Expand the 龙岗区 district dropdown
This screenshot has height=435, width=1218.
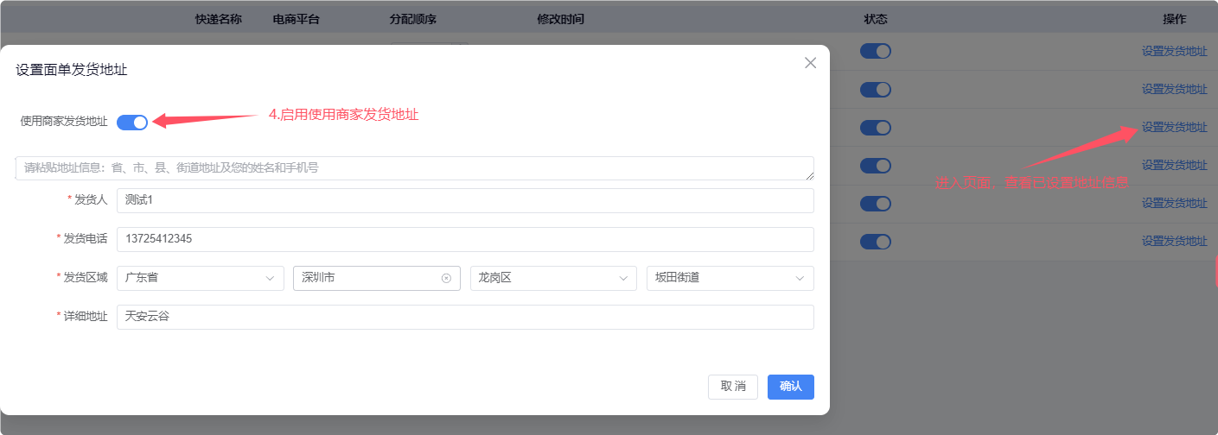(552, 278)
